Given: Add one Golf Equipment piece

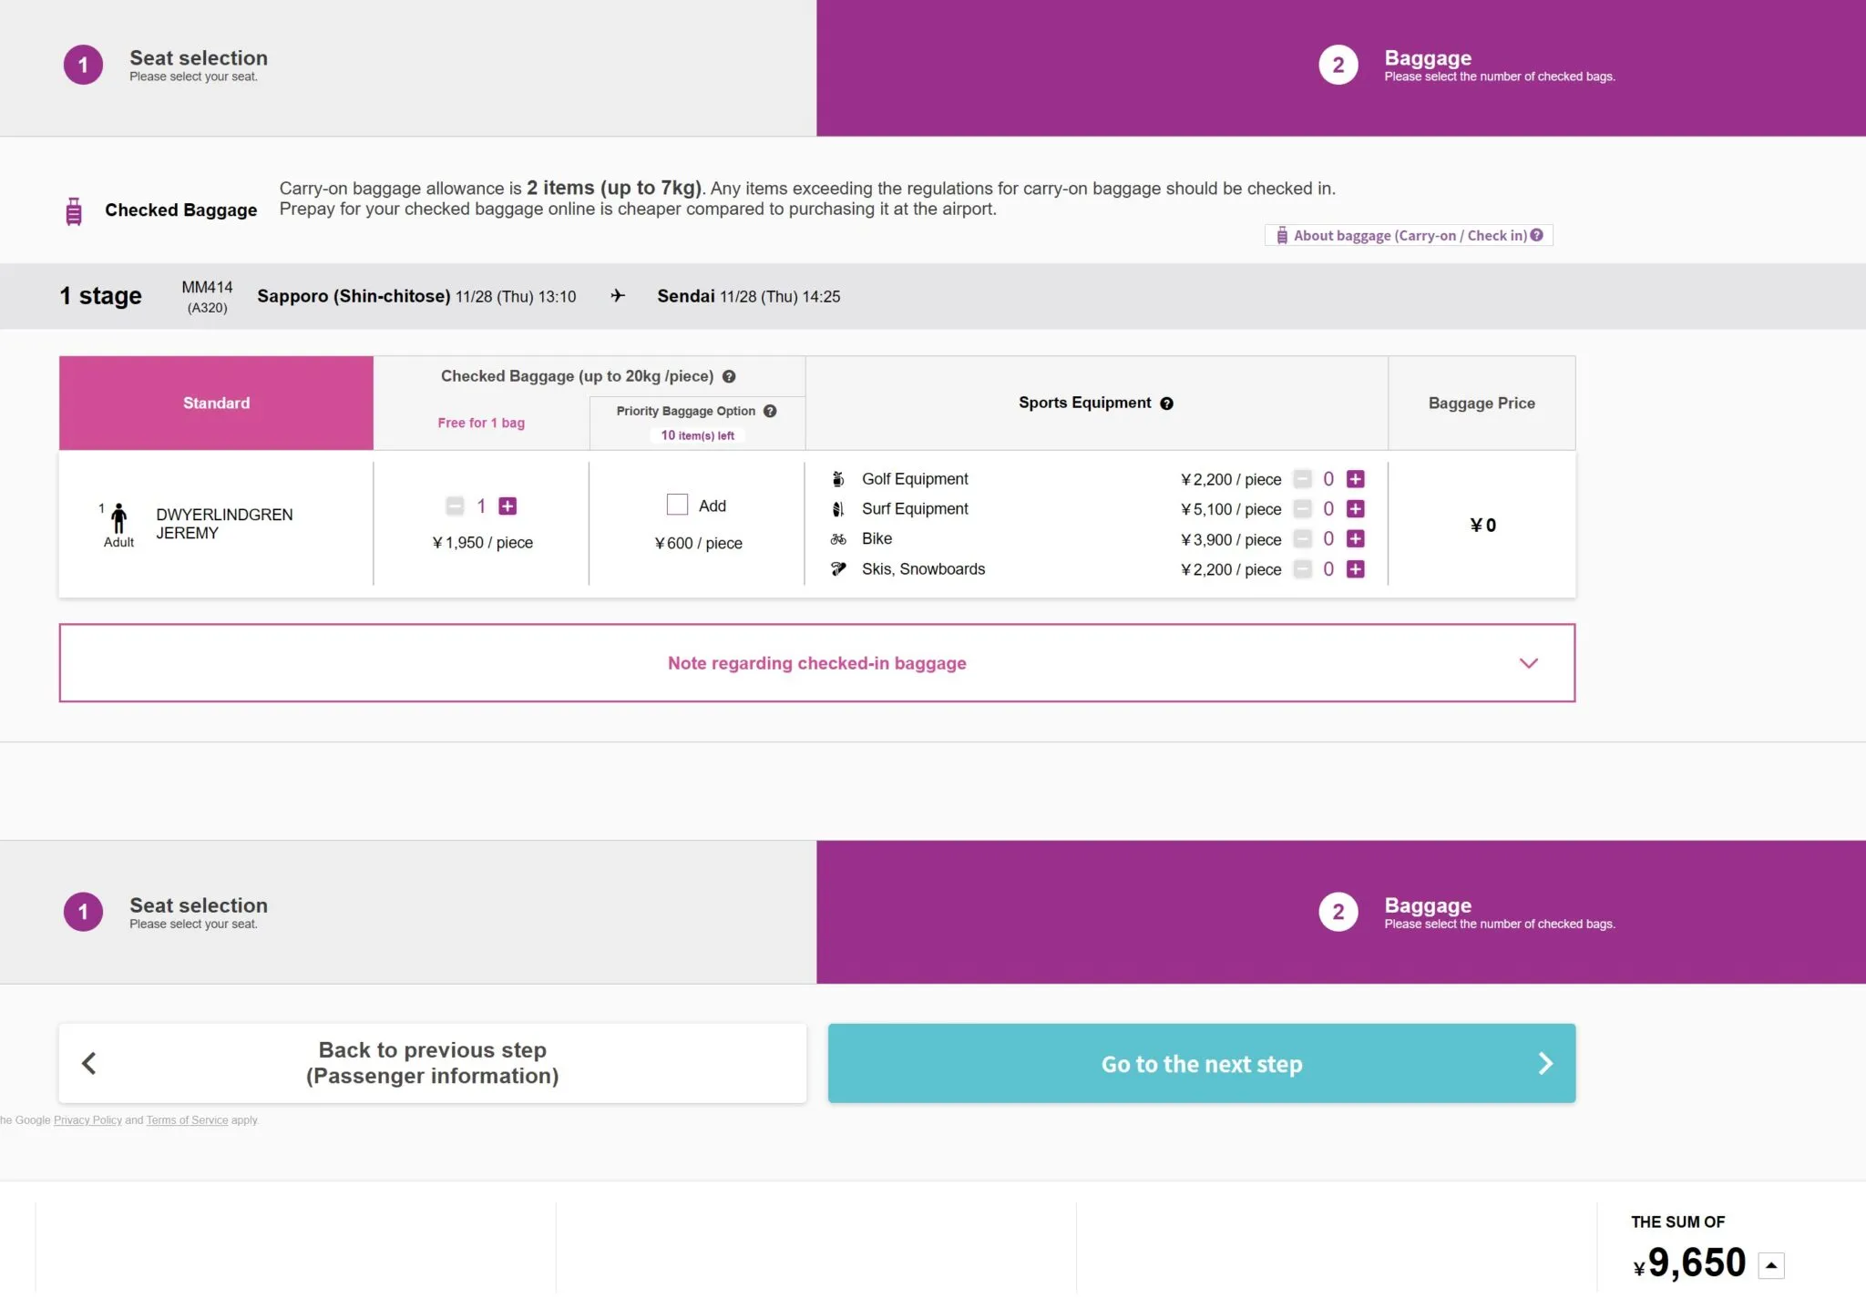Looking at the screenshot, I should click(x=1355, y=479).
